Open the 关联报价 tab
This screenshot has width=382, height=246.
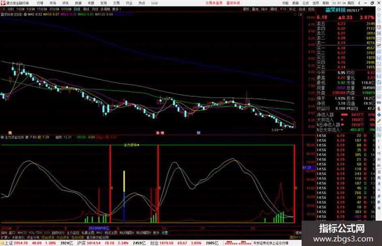coord(18,237)
